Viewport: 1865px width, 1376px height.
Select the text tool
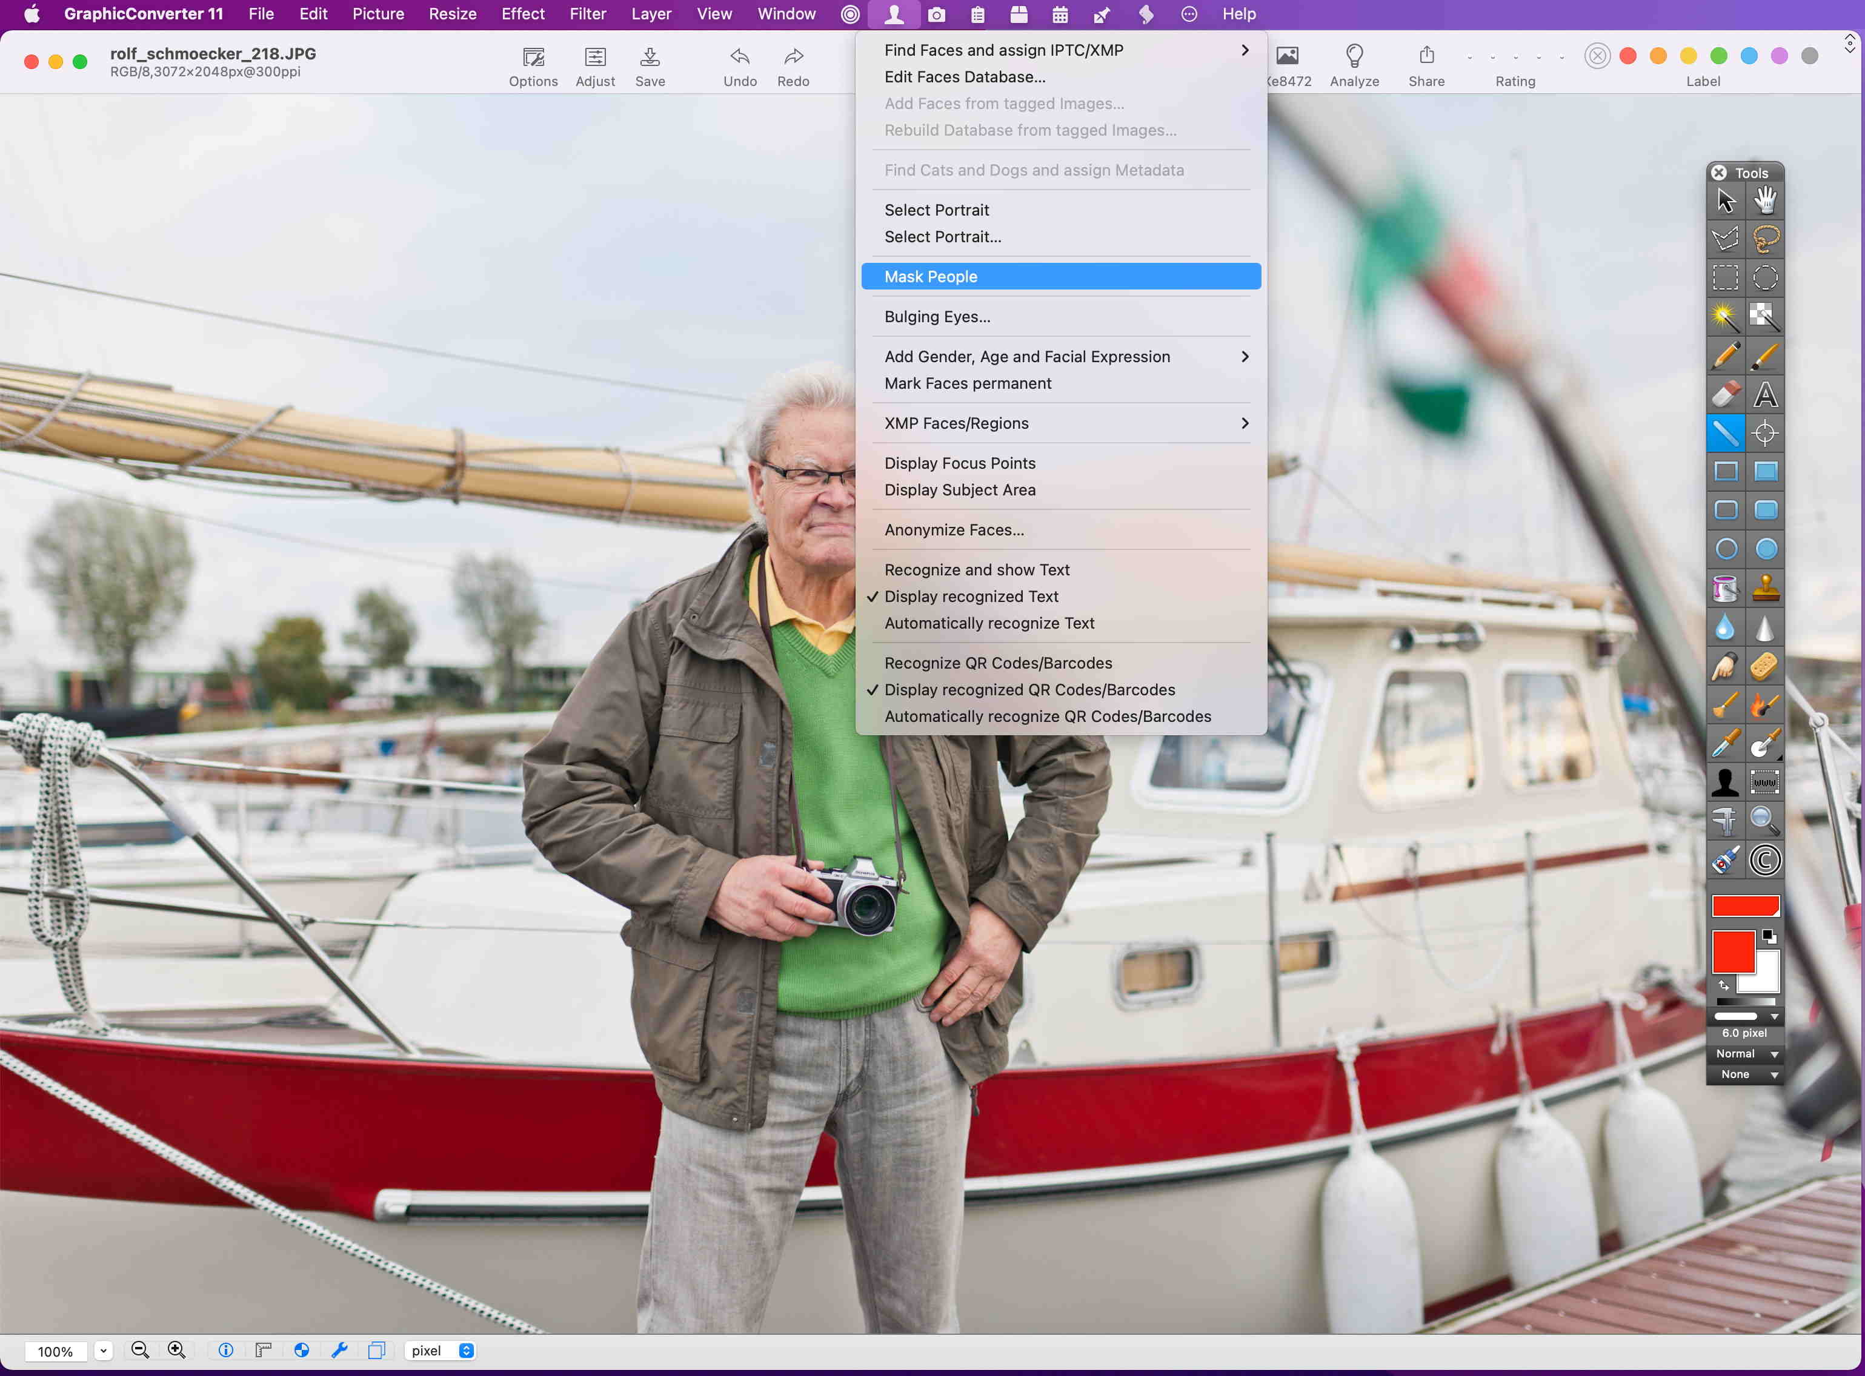pos(1765,394)
